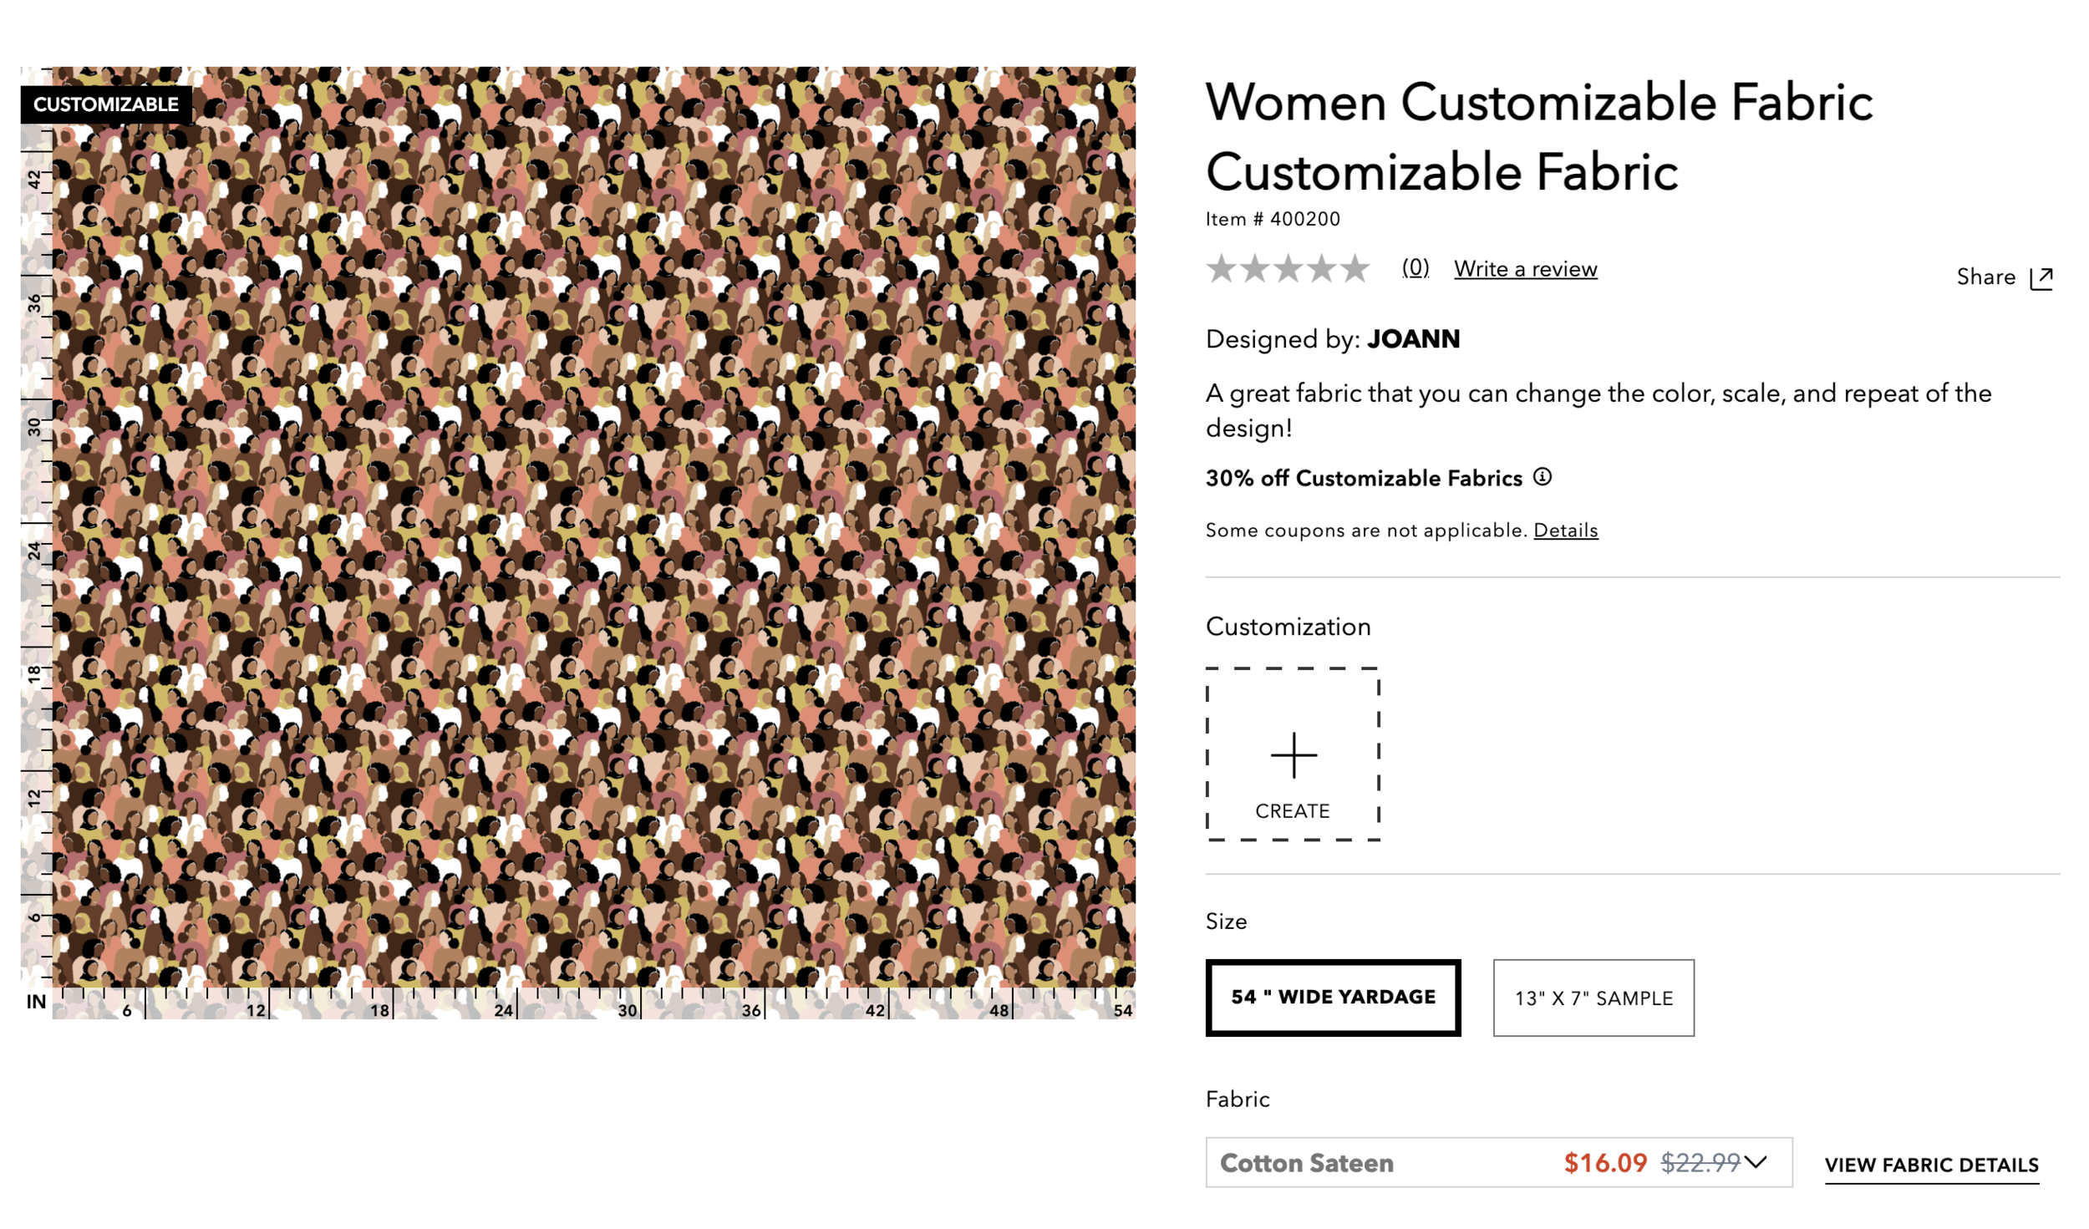
Task: Click View Fabric Details
Action: pos(1931,1165)
